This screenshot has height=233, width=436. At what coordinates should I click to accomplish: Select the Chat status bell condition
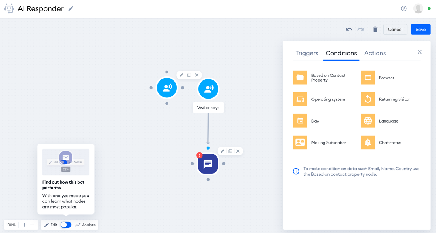coord(368,143)
